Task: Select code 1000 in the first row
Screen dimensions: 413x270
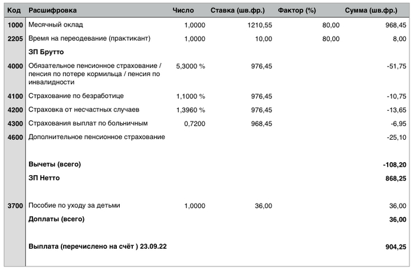Action: tap(14, 25)
